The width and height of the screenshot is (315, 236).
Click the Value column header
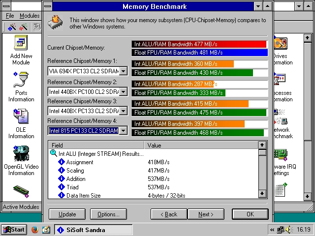point(201,146)
